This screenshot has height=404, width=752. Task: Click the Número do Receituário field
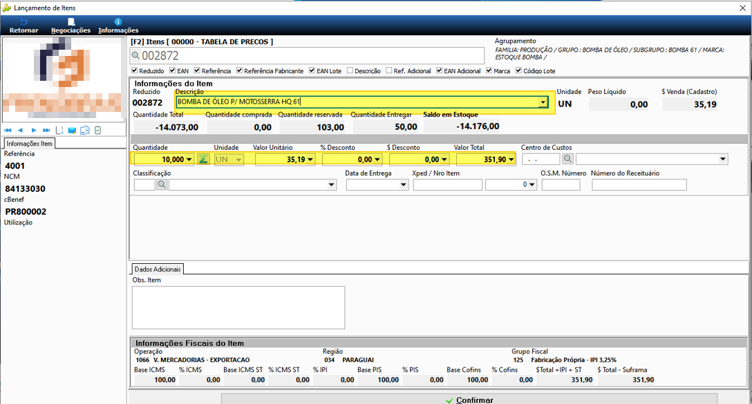[639, 184]
